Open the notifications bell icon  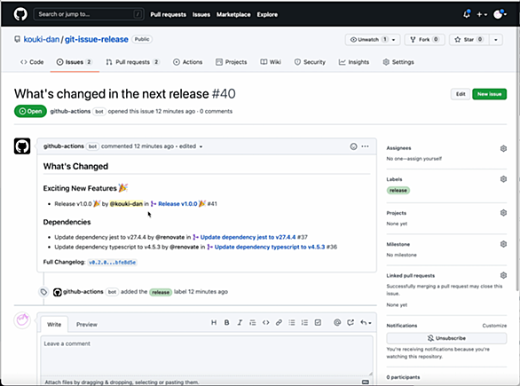click(x=467, y=14)
